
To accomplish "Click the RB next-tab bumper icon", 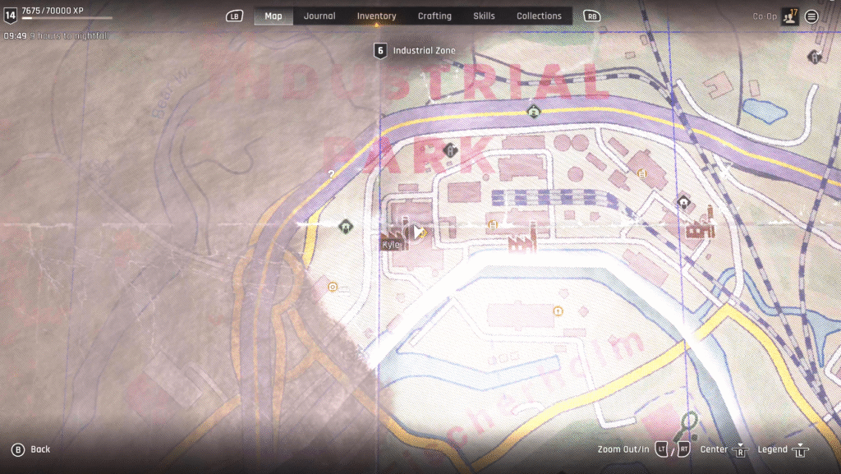I will coord(591,16).
